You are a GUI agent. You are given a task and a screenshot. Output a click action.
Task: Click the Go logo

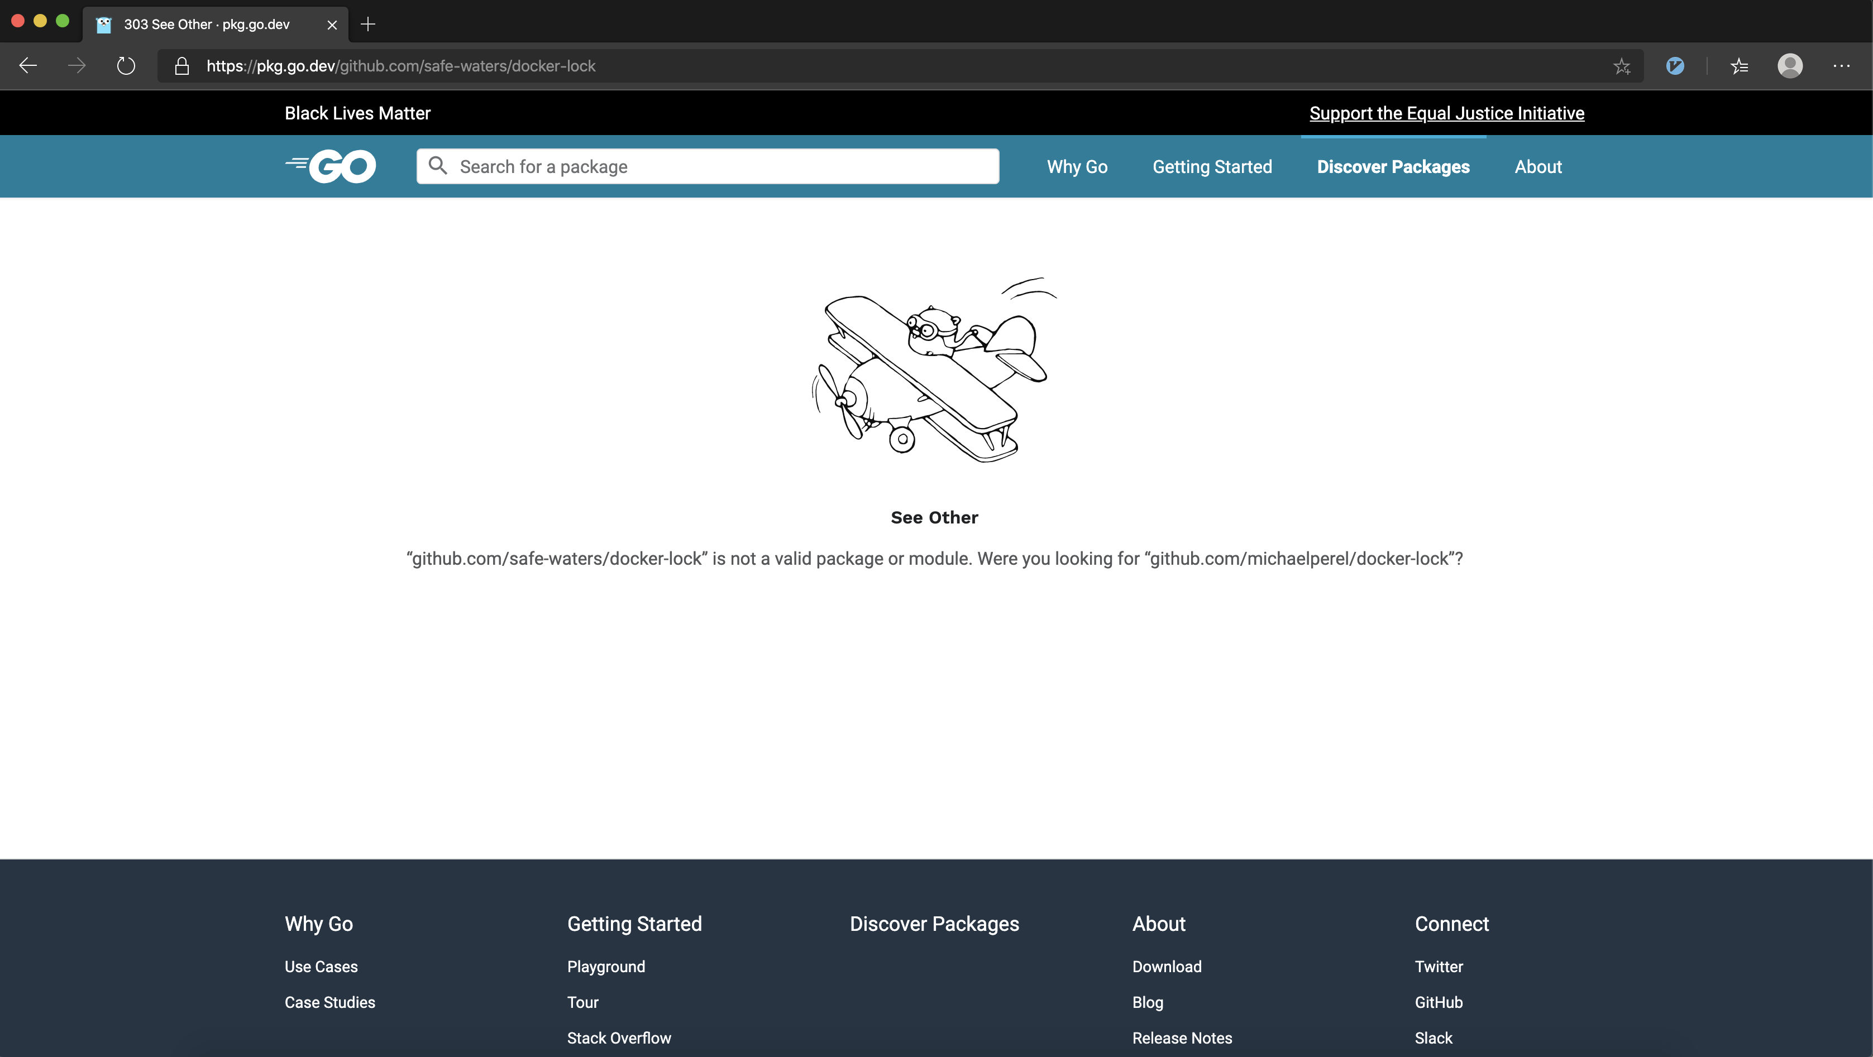pos(331,166)
